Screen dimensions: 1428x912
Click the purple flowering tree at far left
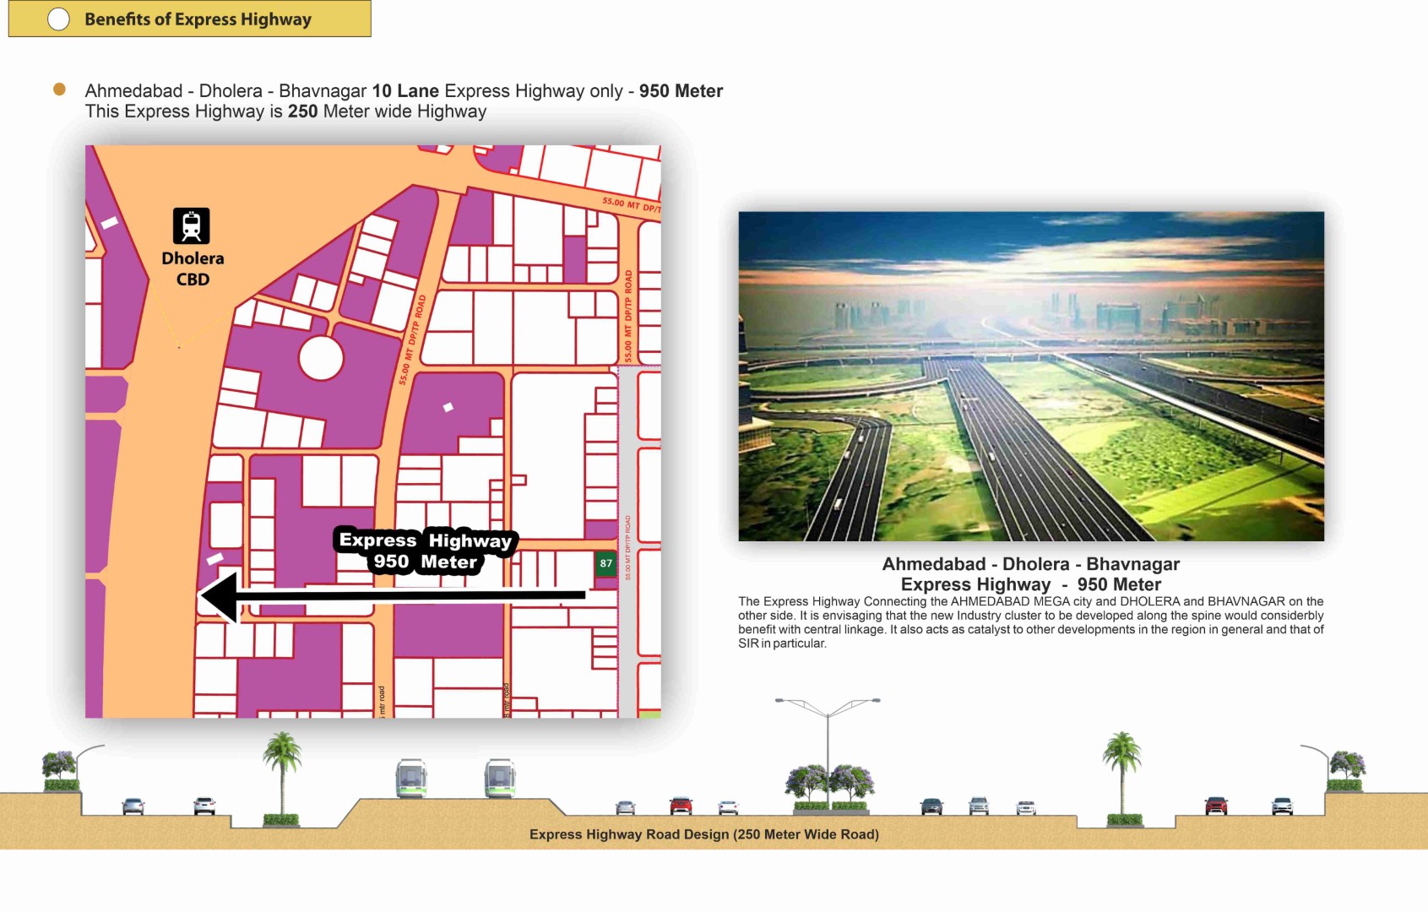point(60,768)
